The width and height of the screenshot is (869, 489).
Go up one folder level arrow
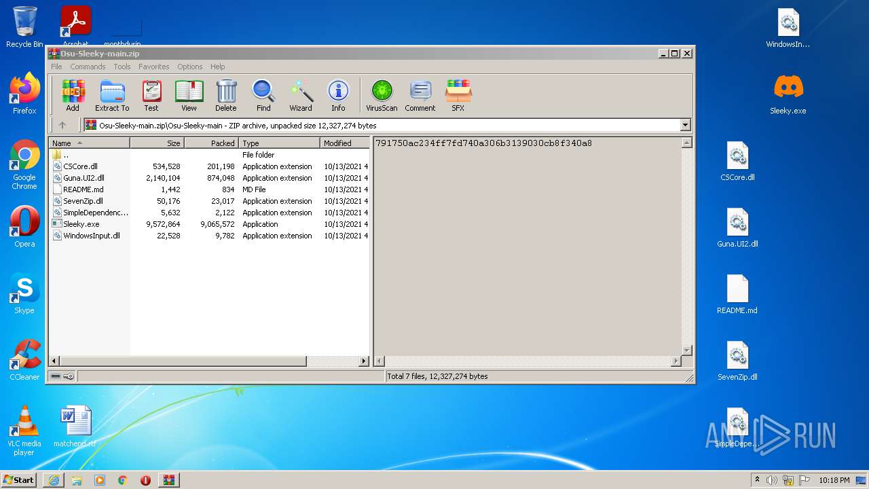pyautogui.click(x=62, y=125)
